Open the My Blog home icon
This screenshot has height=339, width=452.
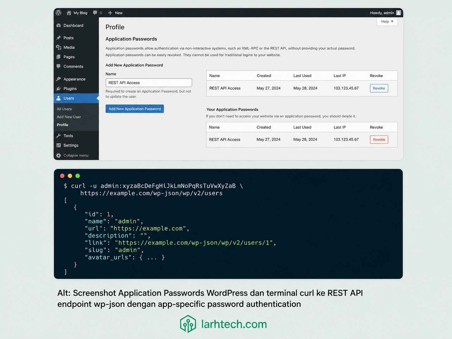point(69,13)
